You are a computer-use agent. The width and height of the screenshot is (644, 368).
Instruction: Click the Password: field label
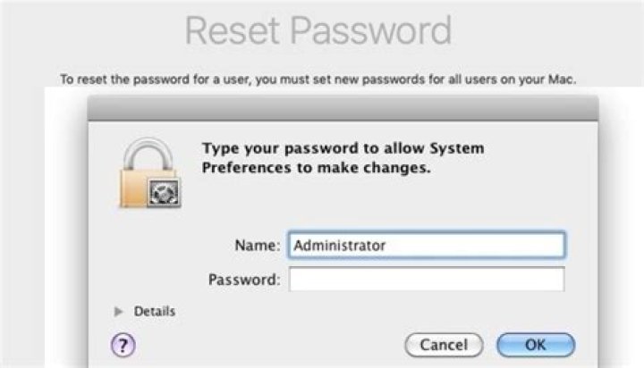click(x=244, y=280)
